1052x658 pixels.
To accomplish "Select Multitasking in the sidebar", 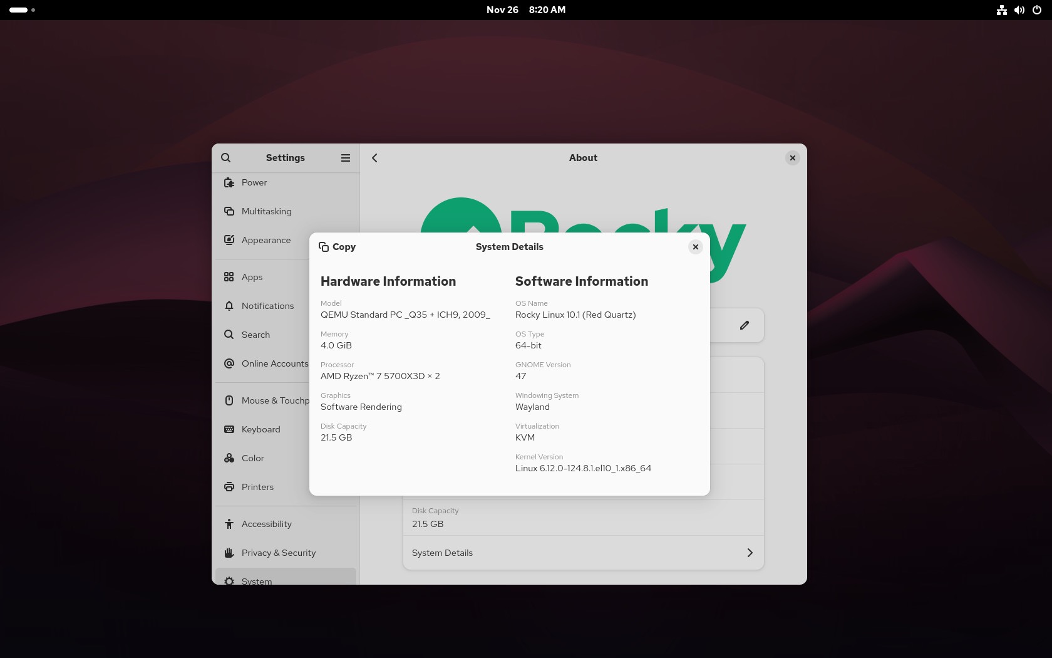I will pyautogui.click(x=267, y=211).
